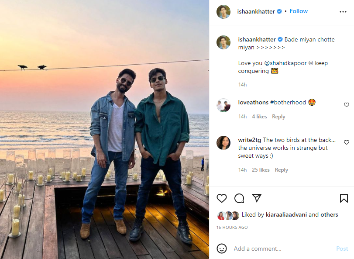Like loveathons comment heart

click(x=347, y=105)
